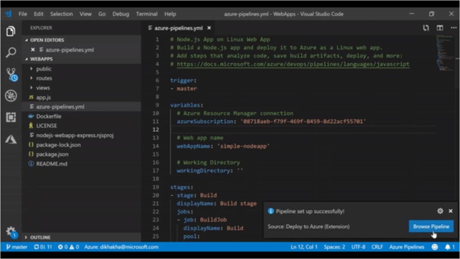Click the editor minimap
The width and height of the screenshot is (460, 259).
(x=445, y=53)
